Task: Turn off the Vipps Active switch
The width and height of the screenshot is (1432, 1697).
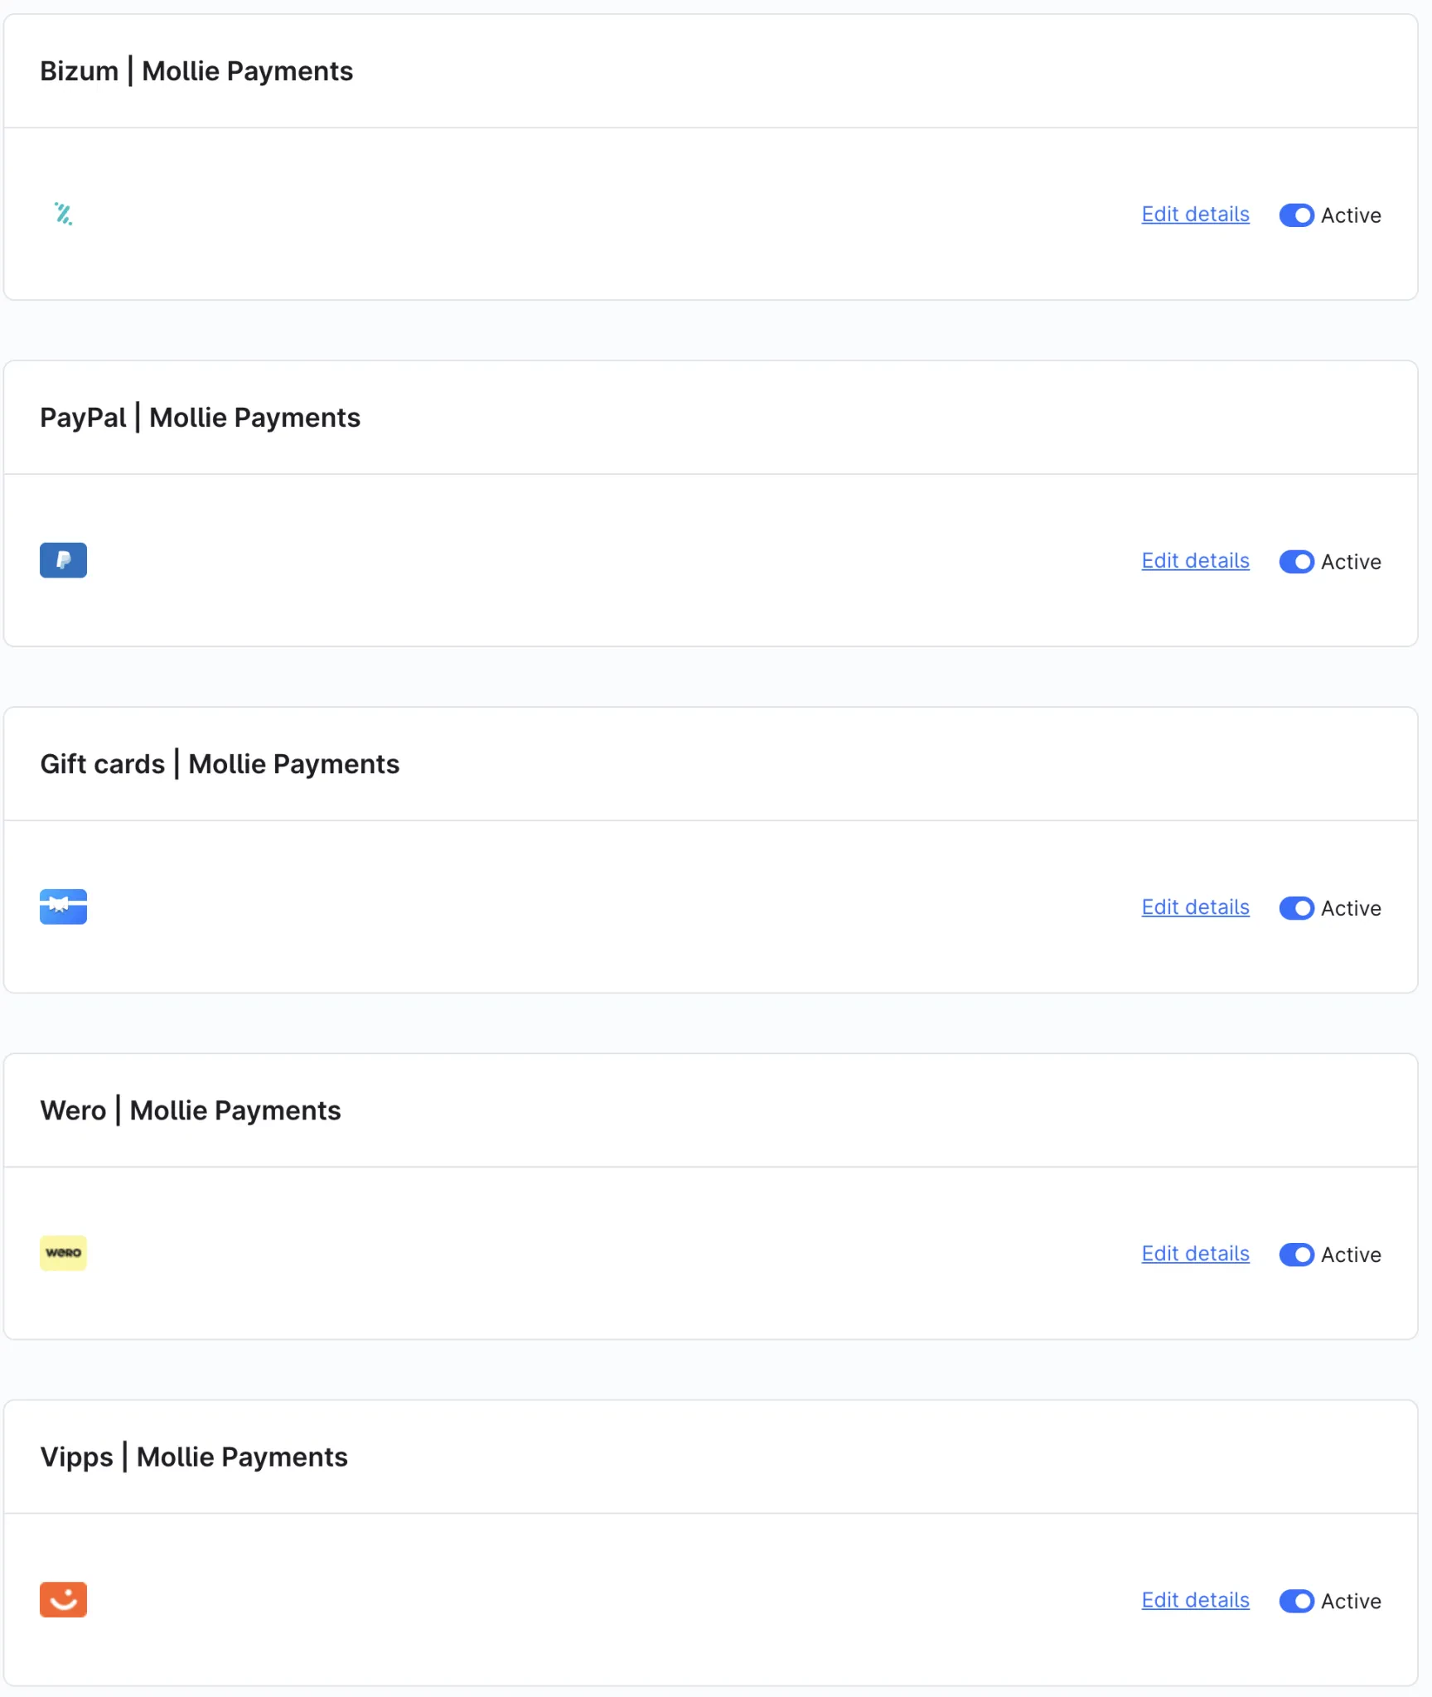Action: (1296, 1601)
